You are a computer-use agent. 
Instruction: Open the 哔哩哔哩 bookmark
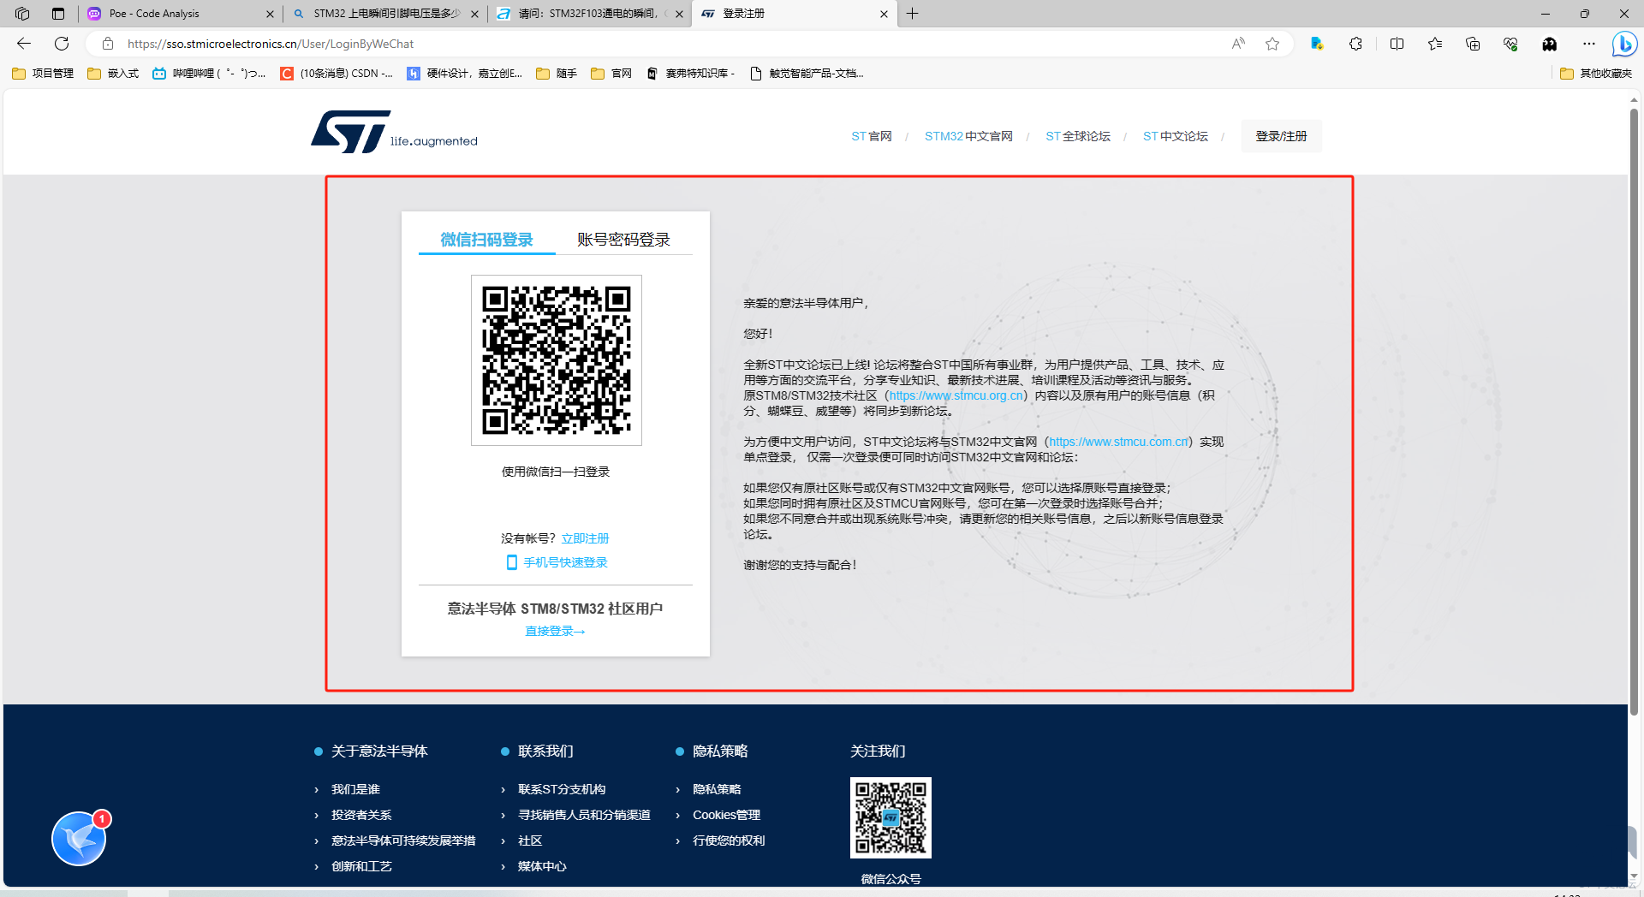(209, 74)
